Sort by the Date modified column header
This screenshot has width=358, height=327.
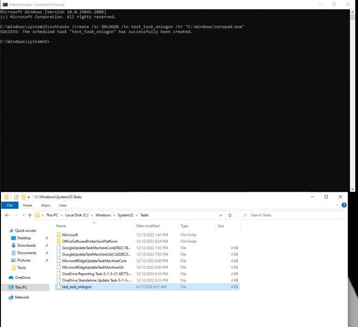[x=148, y=226]
